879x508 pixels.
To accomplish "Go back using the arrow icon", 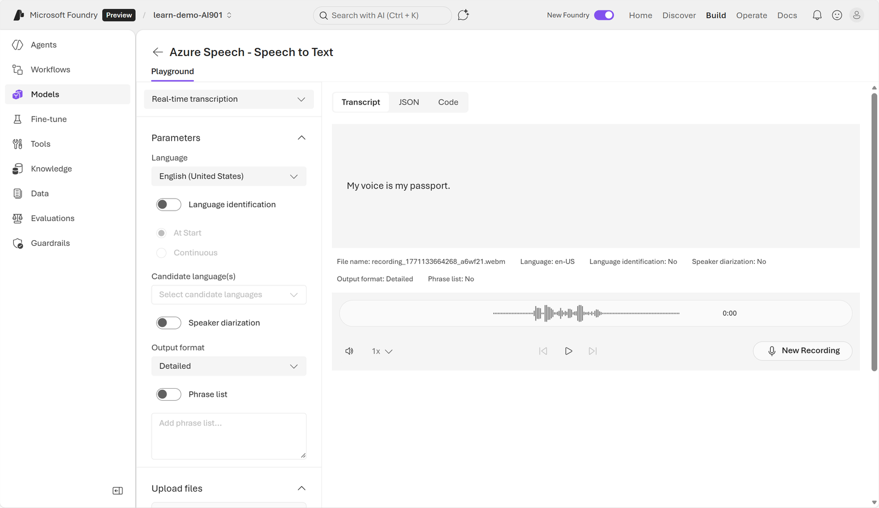I will tap(158, 52).
